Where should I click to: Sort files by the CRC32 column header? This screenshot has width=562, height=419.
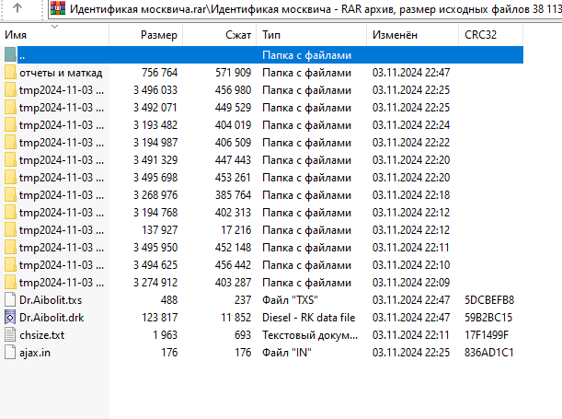(x=490, y=35)
